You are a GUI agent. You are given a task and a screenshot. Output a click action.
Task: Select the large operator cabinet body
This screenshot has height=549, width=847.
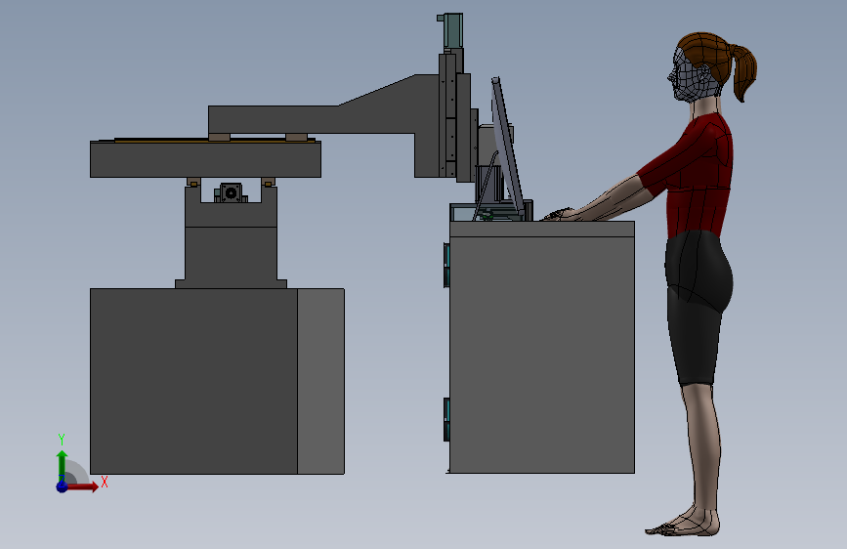coord(542,355)
